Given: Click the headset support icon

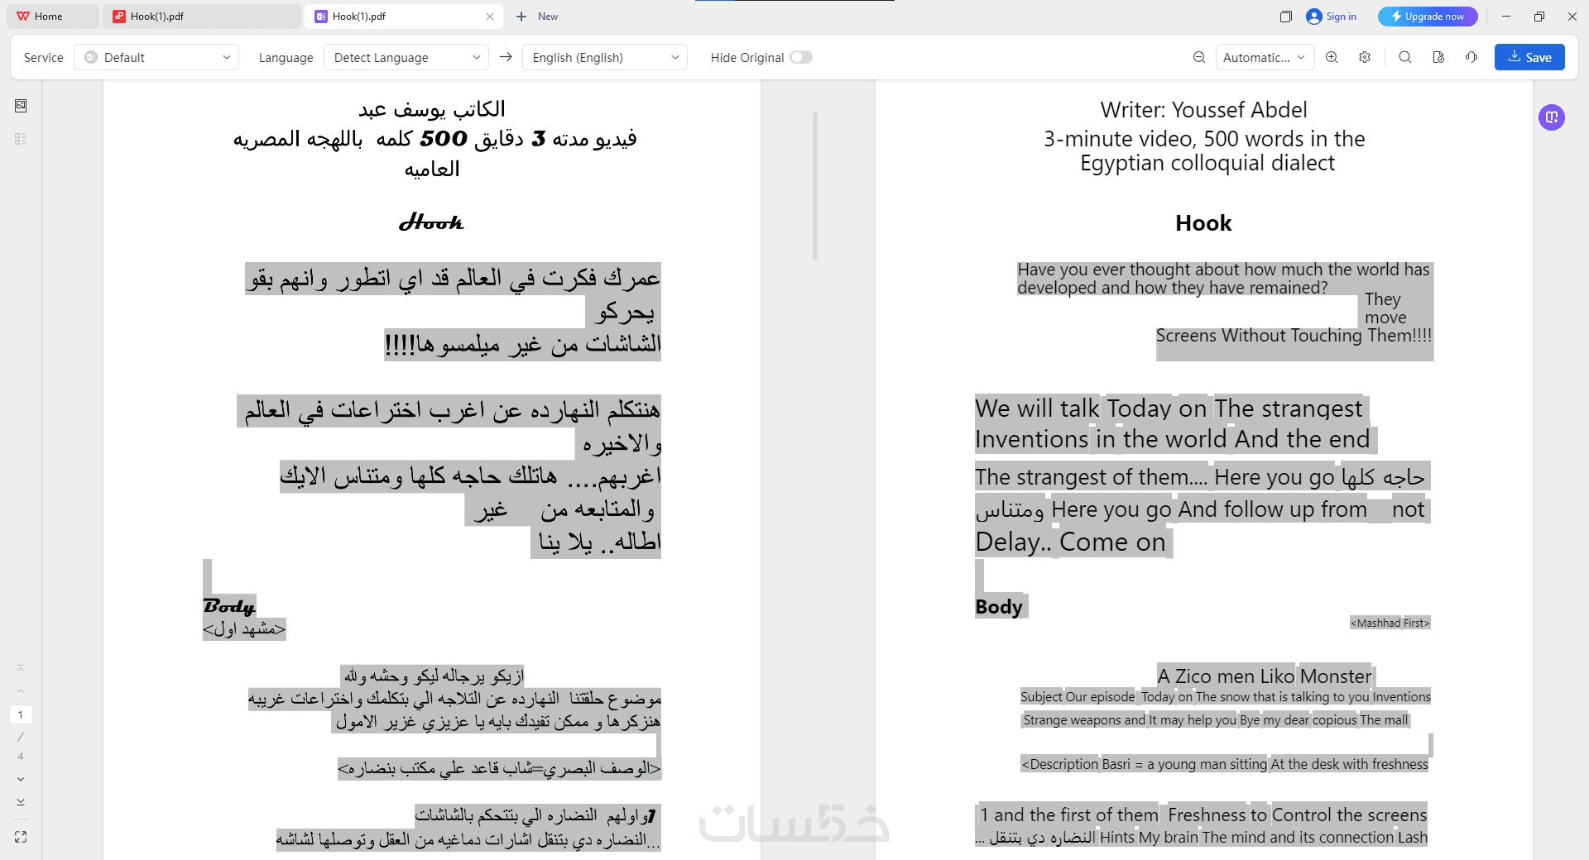Looking at the screenshot, I should [x=1471, y=57].
